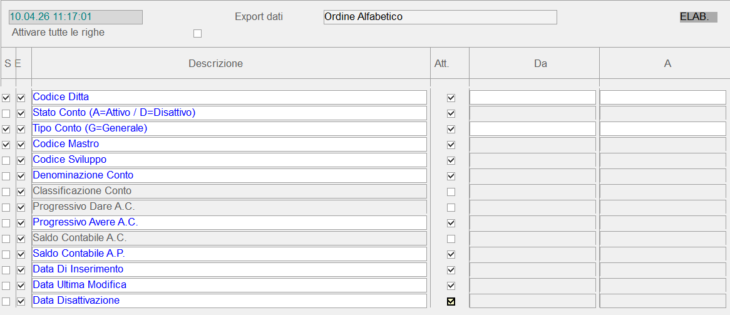Enable Att. for Progressivo Dare A.C.

tap(451, 207)
